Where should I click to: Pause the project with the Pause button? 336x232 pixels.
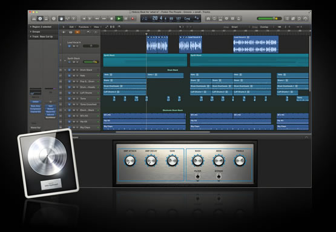(x=126, y=18)
